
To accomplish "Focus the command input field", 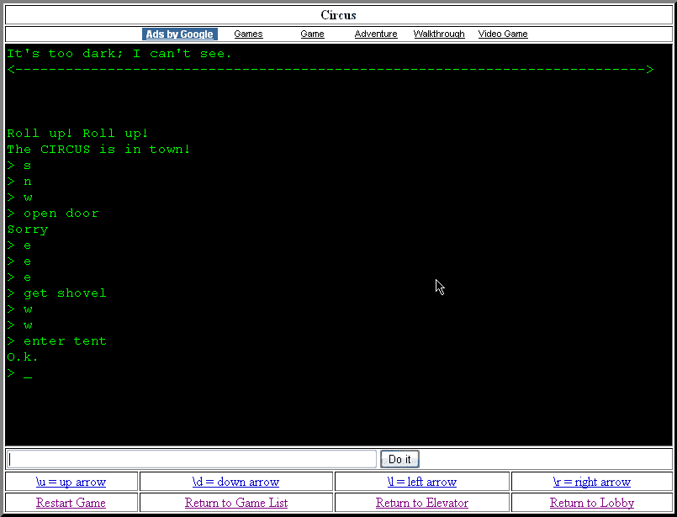I will click(x=192, y=459).
